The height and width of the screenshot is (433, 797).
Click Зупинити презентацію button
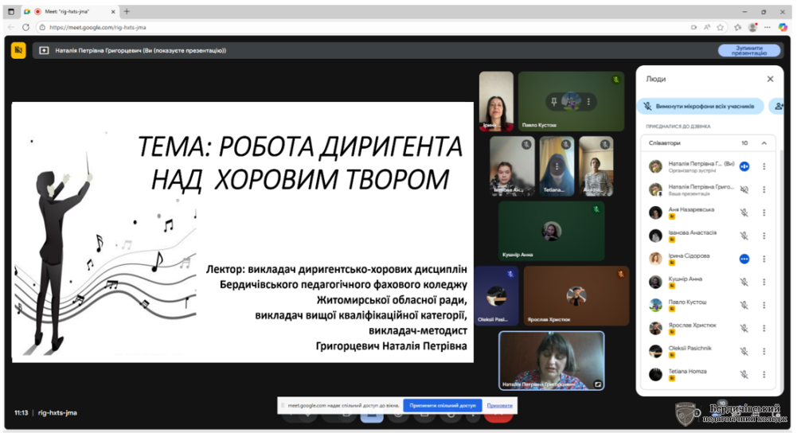(x=748, y=50)
